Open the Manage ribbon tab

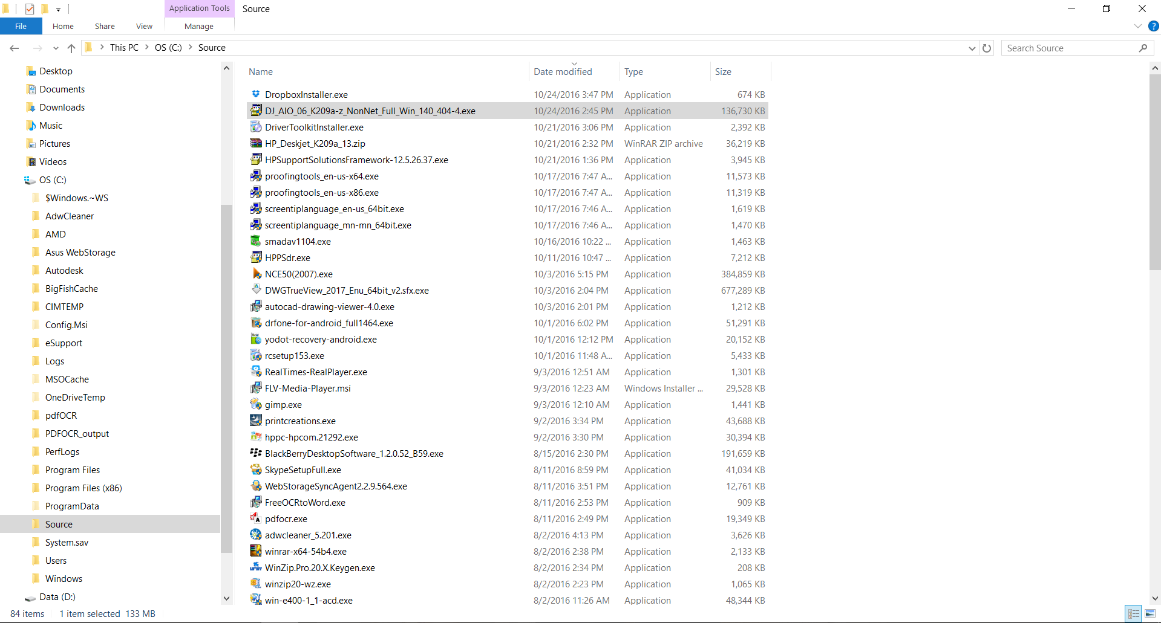point(199,26)
